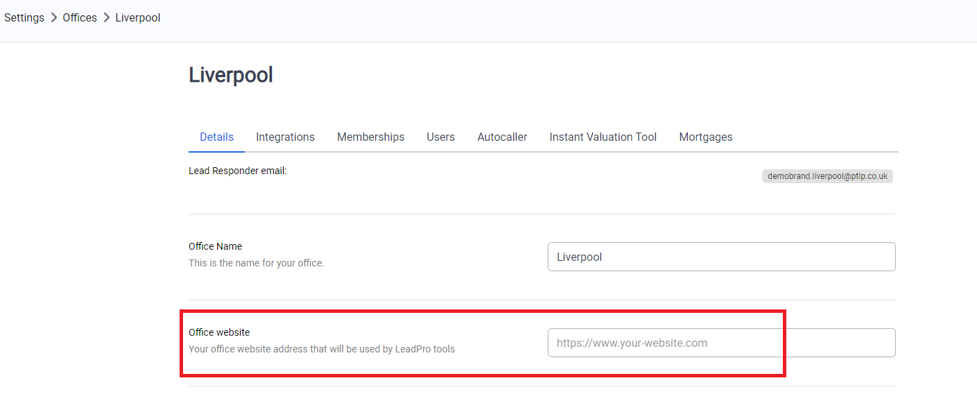View the Users tab
Image resolution: width=977 pixels, height=410 pixels.
[440, 137]
